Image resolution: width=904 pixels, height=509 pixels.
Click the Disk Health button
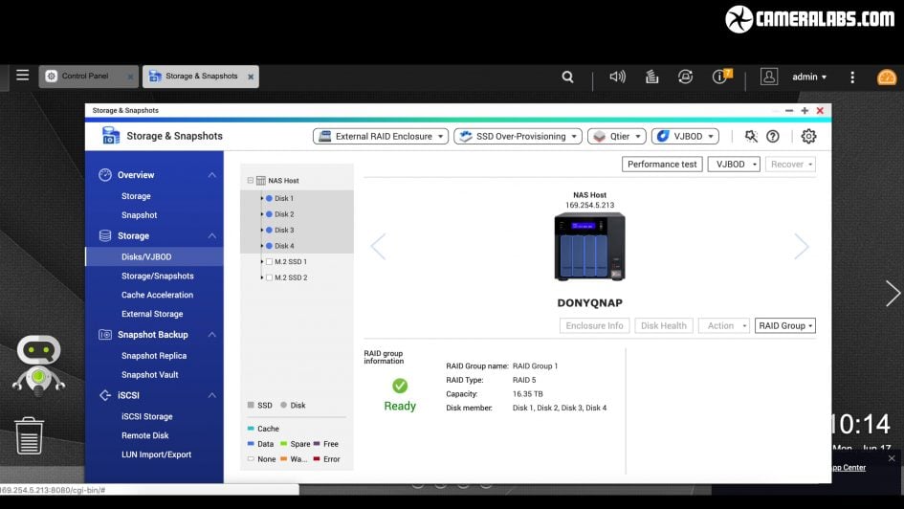(664, 325)
